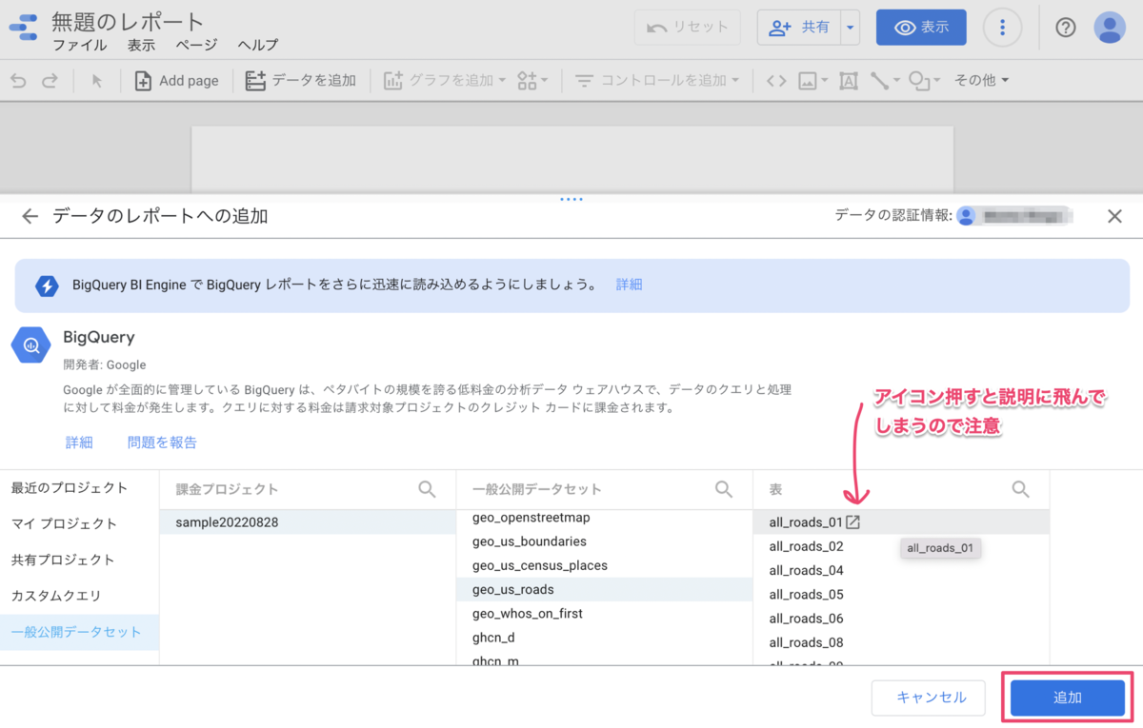Select カスタムクエリ tab

[x=80, y=596]
